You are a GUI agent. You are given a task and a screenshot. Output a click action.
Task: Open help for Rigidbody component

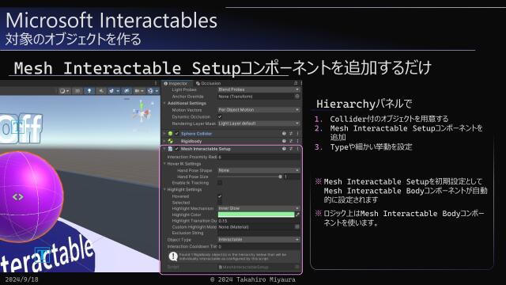click(x=284, y=141)
